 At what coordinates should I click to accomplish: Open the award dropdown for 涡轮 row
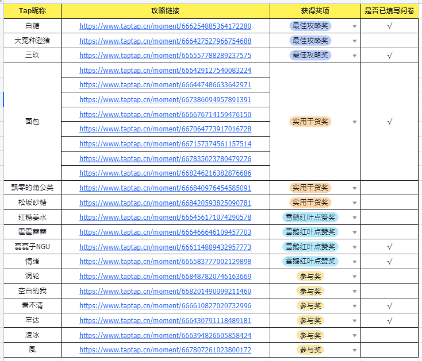pos(355,277)
